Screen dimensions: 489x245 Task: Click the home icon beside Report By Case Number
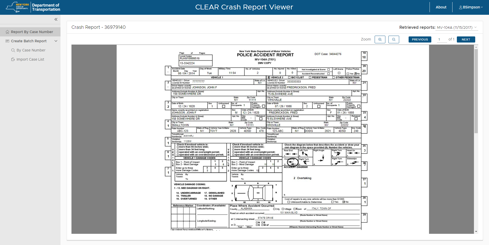pyautogui.click(x=7, y=32)
